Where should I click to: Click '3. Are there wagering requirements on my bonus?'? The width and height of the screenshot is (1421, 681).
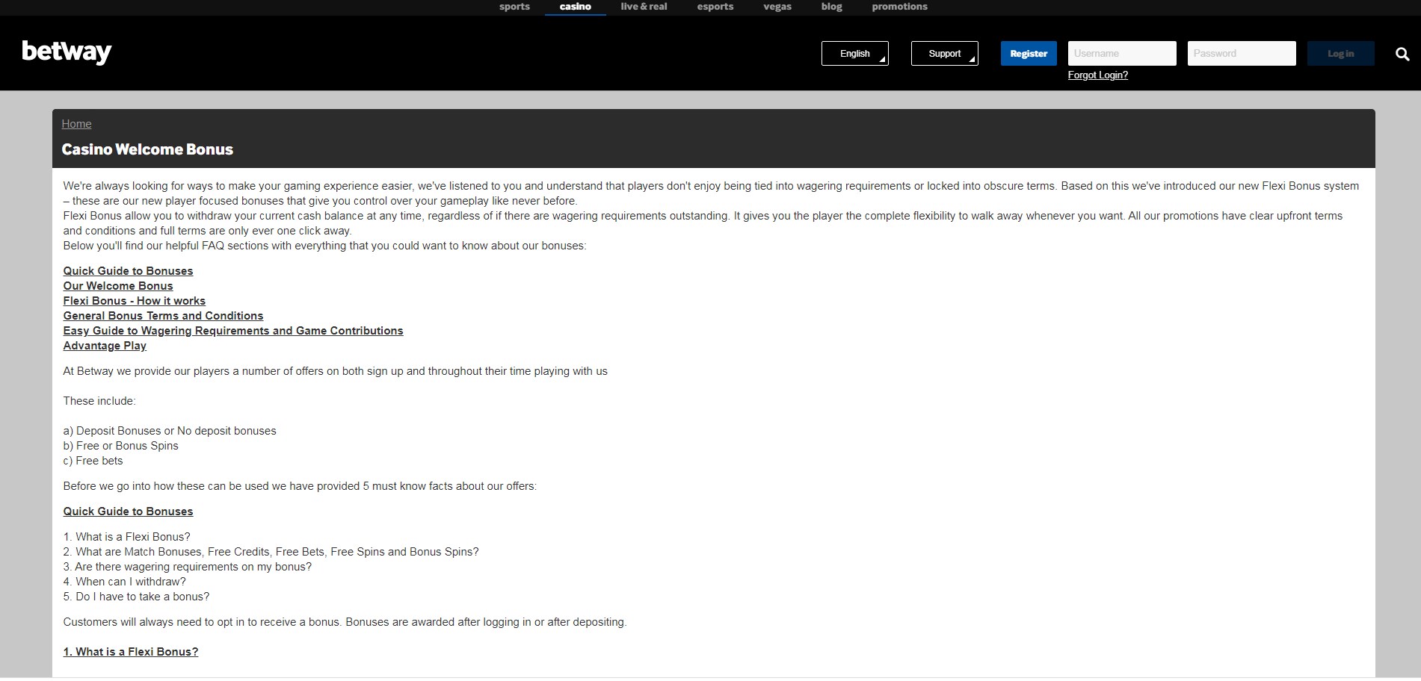tap(188, 567)
